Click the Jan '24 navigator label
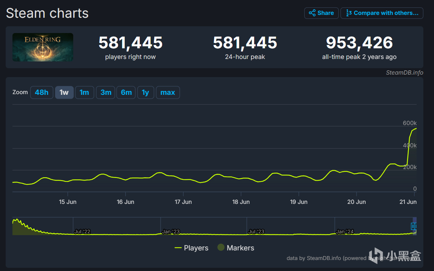This screenshot has height=271, width=434. [345, 232]
